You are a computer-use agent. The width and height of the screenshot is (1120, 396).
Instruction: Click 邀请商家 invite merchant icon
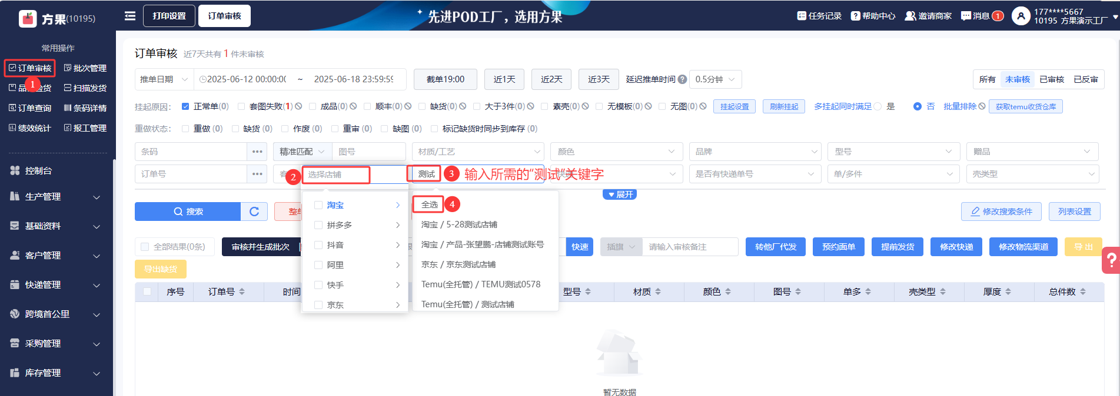910,16
